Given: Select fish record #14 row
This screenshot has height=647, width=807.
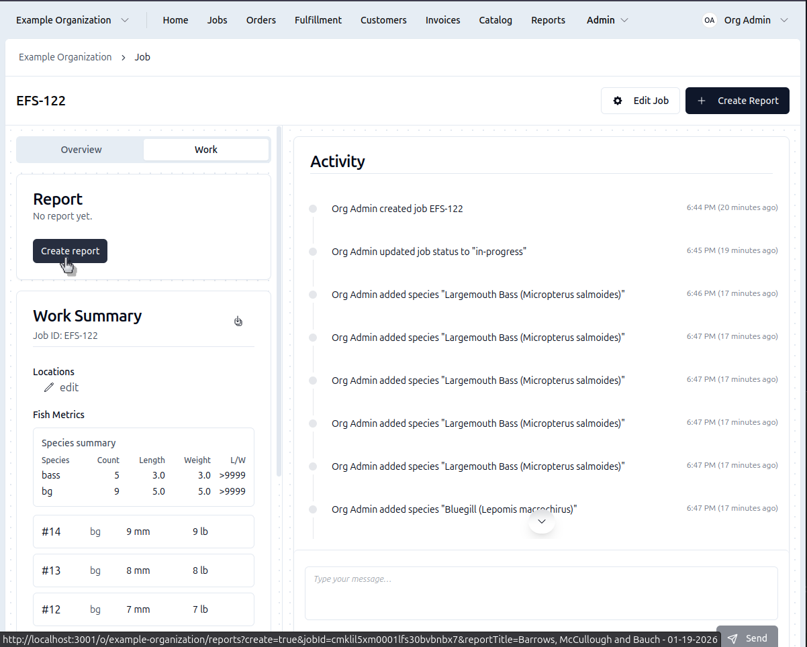Looking at the screenshot, I should (x=144, y=532).
